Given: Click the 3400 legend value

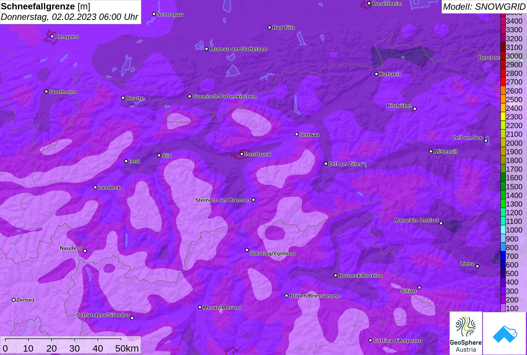Looking at the screenshot, I should (514, 21).
